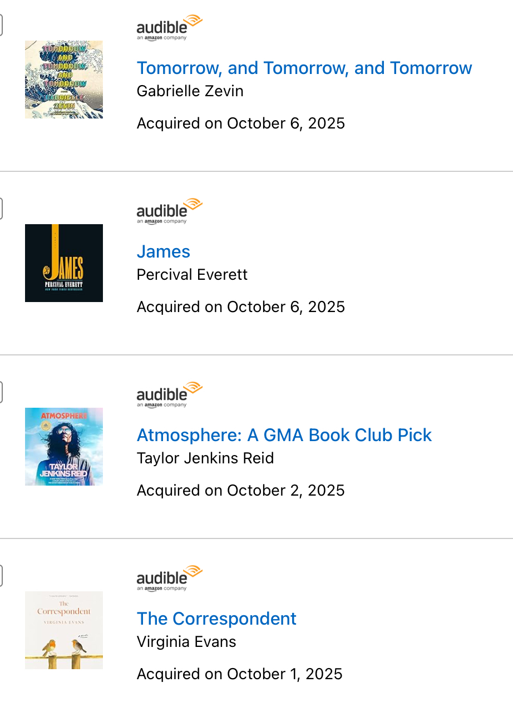513x707 pixels.
Task: Open Atmosphere: A GMA Book Club Pick link
Action: 284,435
